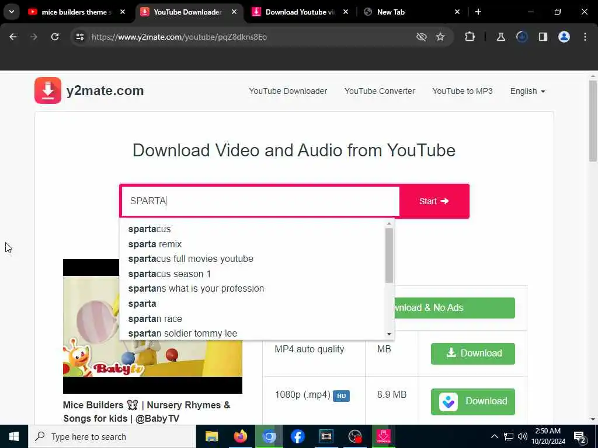This screenshot has height=448, width=598.
Task: Bookmark this page with the star icon
Action: click(440, 37)
